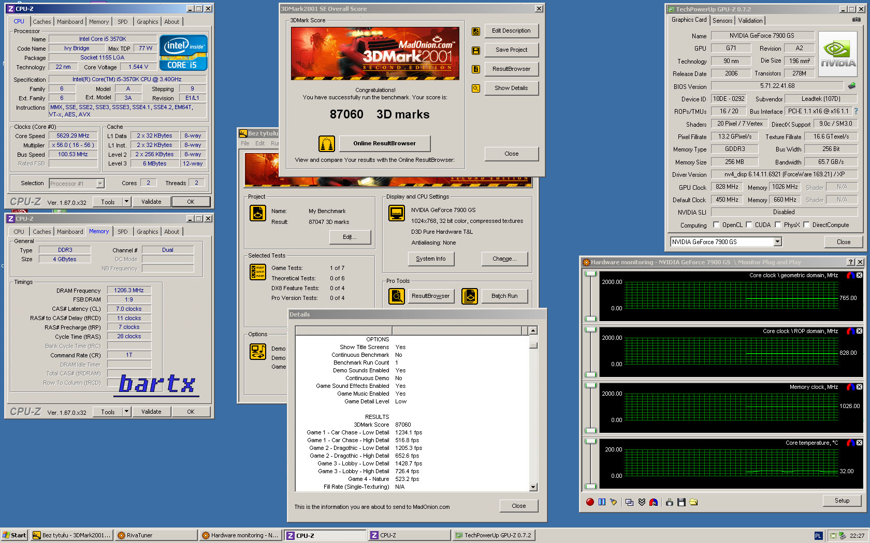This screenshot has width=870, height=543.
Task: Click Close button in Details dialog
Action: [519, 506]
